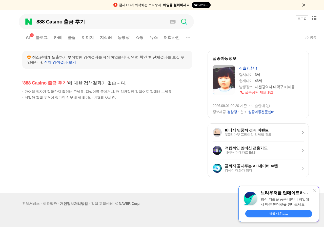Click the 노출안내 info icon
This screenshot has width=324, height=227.
pyautogui.click(x=268, y=106)
